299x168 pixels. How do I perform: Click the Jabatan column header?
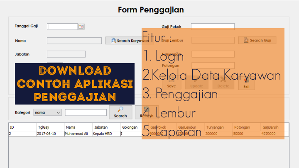pyautogui.click(x=106, y=127)
